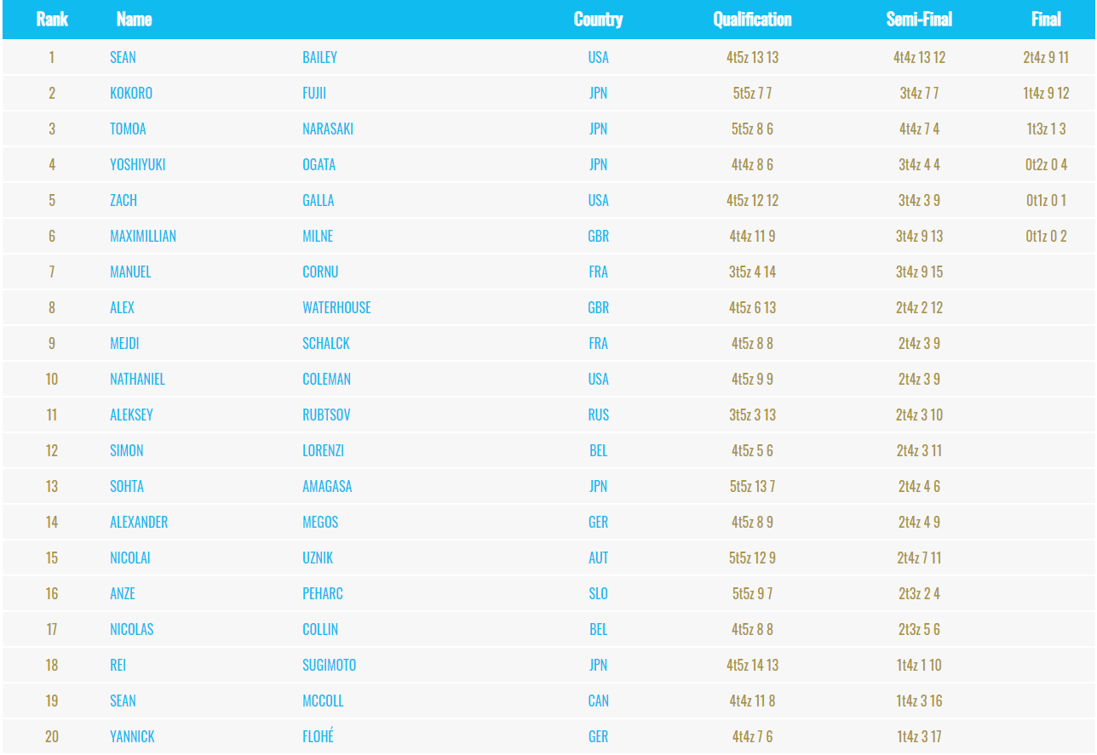
Task: Open the ALEXANDER first name link
Action: (x=139, y=522)
